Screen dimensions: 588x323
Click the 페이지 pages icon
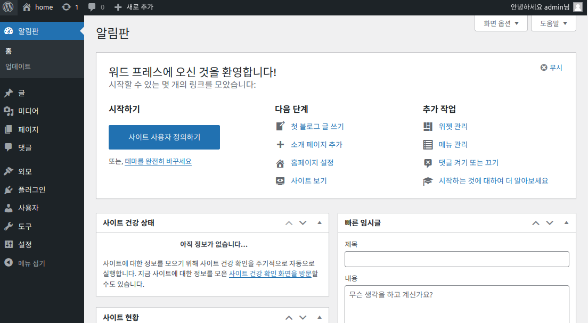tap(8, 130)
